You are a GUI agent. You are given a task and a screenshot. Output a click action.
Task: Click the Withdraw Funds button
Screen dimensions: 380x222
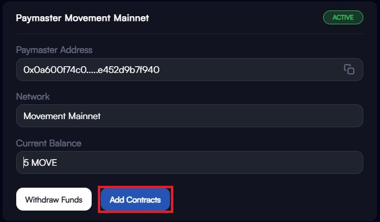[54, 199]
